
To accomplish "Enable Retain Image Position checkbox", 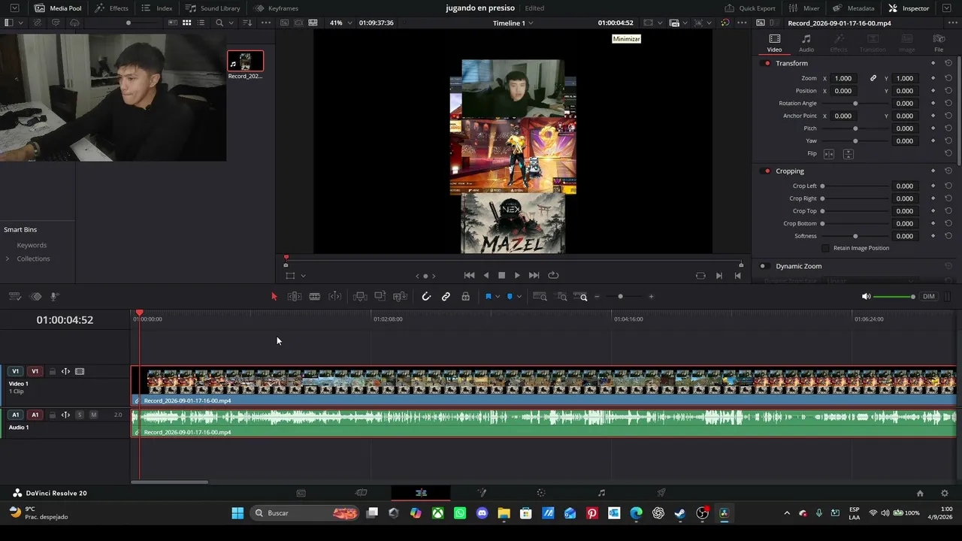I will click(826, 248).
